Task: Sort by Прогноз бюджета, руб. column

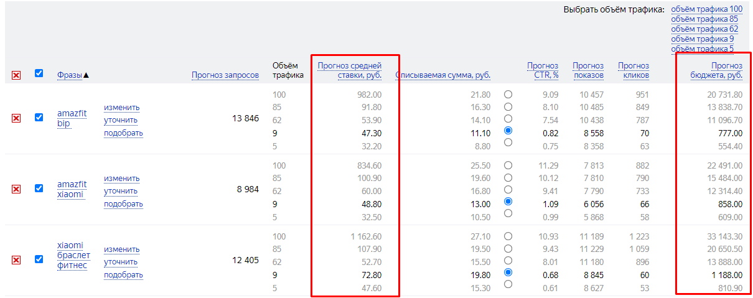Action: click(x=716, y=70)
